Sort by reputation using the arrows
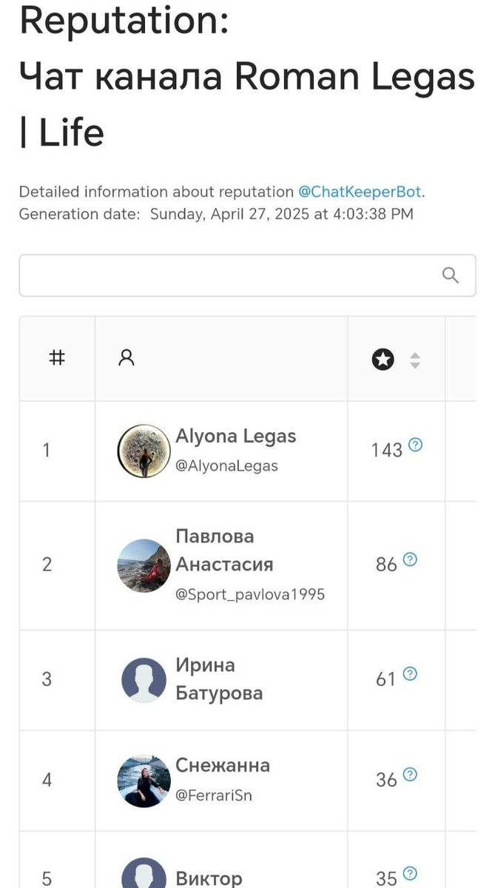The width and height of the screenshot is (495, 888). [415, 360]
